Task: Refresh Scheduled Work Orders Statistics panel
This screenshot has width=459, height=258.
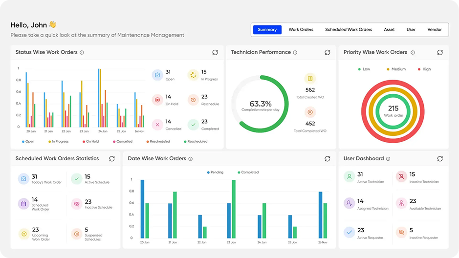Action: click(112, 158)
